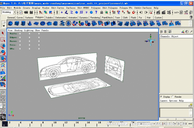Screen dimensions: 194x128
Task: Activate the Lasso selection tool
Action: tap(3, 39)
